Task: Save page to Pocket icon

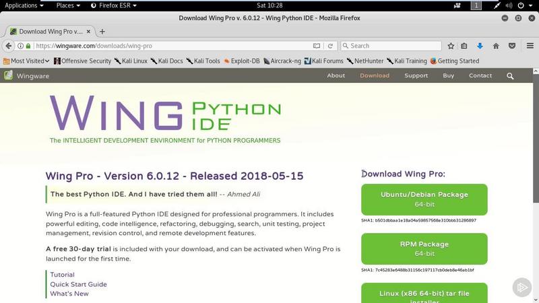Action: (512, 46)
